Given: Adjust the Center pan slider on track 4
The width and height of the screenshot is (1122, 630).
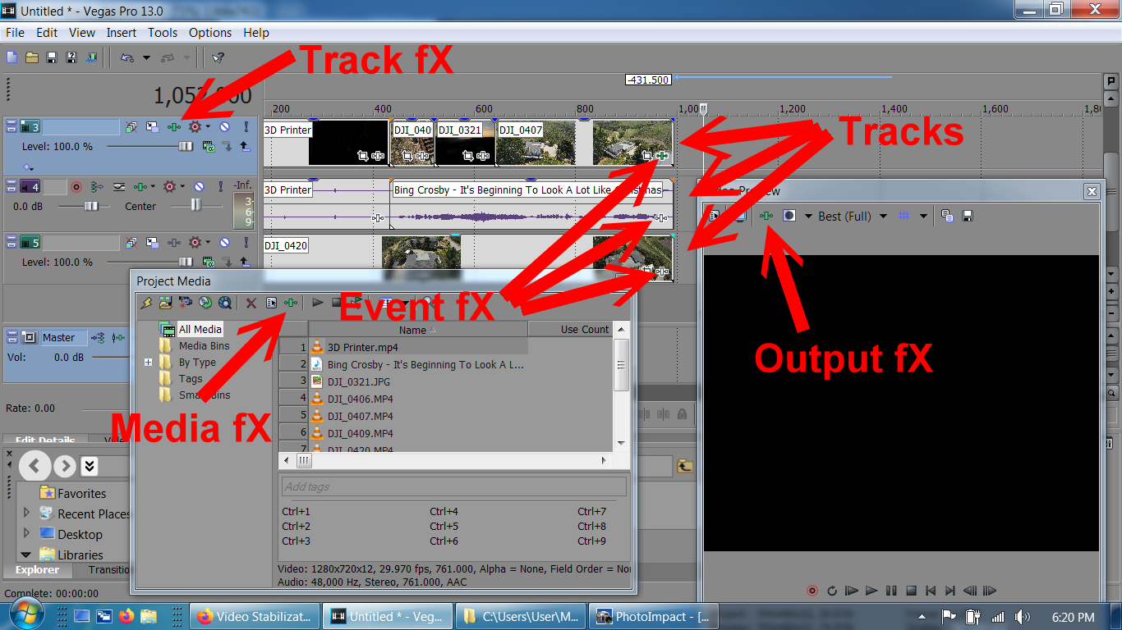Looking at the screenshot, I should (x=195, y=206).
